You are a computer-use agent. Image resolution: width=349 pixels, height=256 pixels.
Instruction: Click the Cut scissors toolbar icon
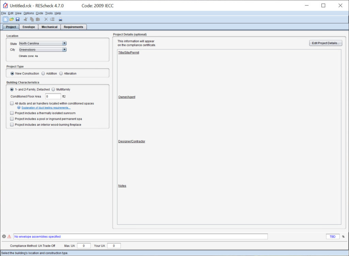(x=26, y=19)
